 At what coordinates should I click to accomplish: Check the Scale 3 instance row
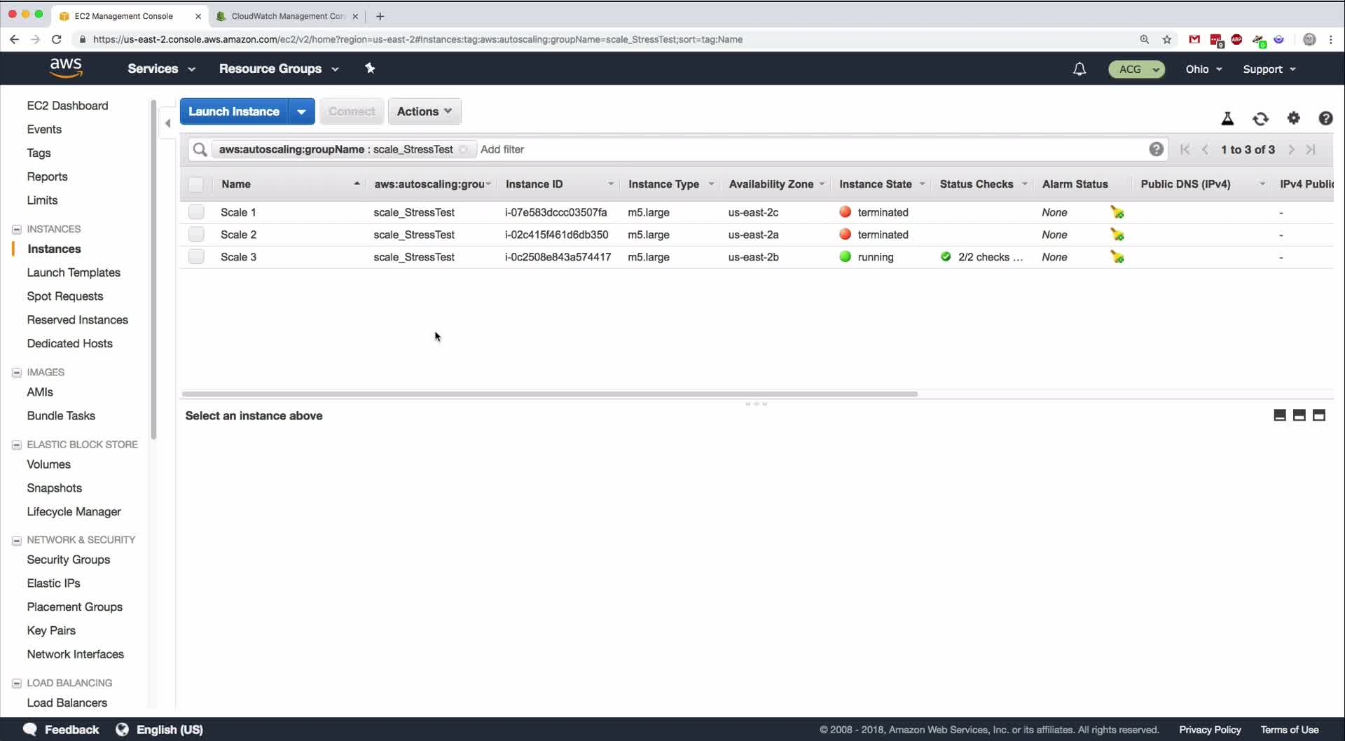coord(196,257)
